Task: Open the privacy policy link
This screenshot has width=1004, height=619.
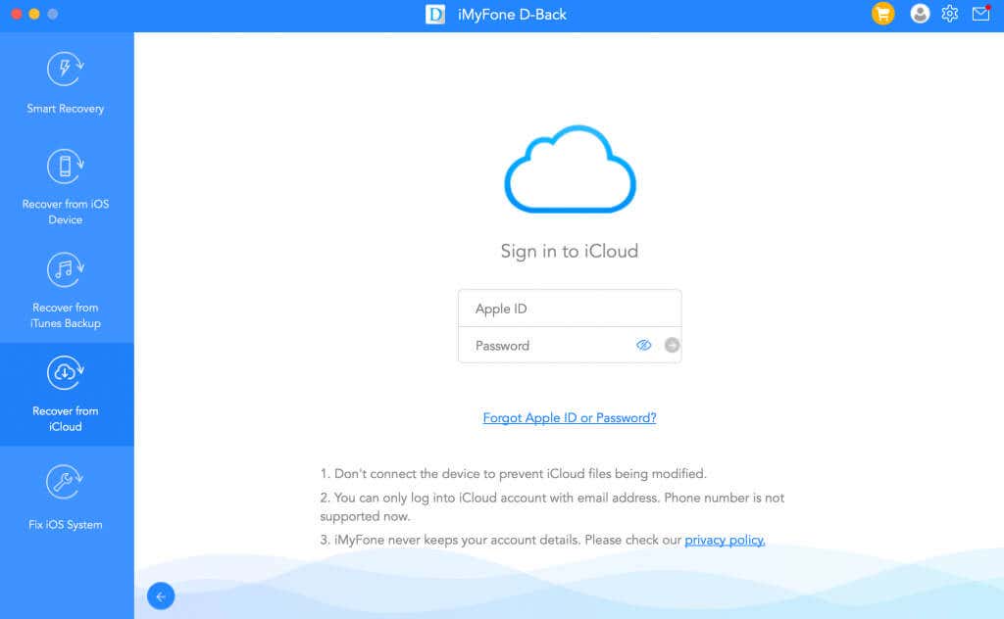Action: [725, 541]
